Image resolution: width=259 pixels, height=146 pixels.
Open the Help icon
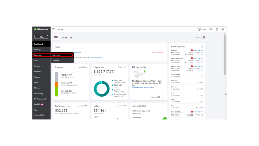[x=199, y=29]
